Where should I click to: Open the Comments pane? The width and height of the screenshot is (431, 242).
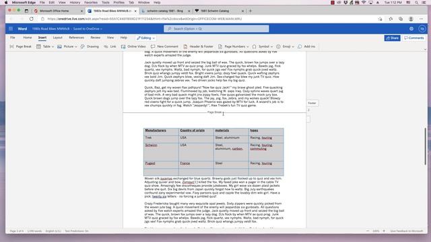click(414, 38)
